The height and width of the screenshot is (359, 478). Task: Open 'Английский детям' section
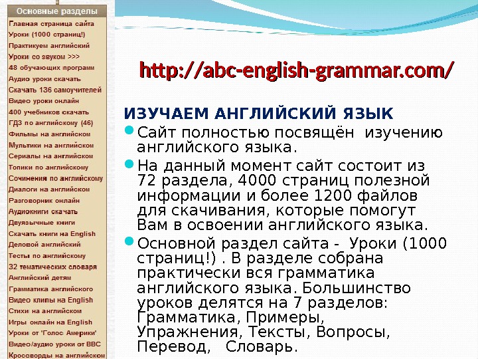coord(40,278)
